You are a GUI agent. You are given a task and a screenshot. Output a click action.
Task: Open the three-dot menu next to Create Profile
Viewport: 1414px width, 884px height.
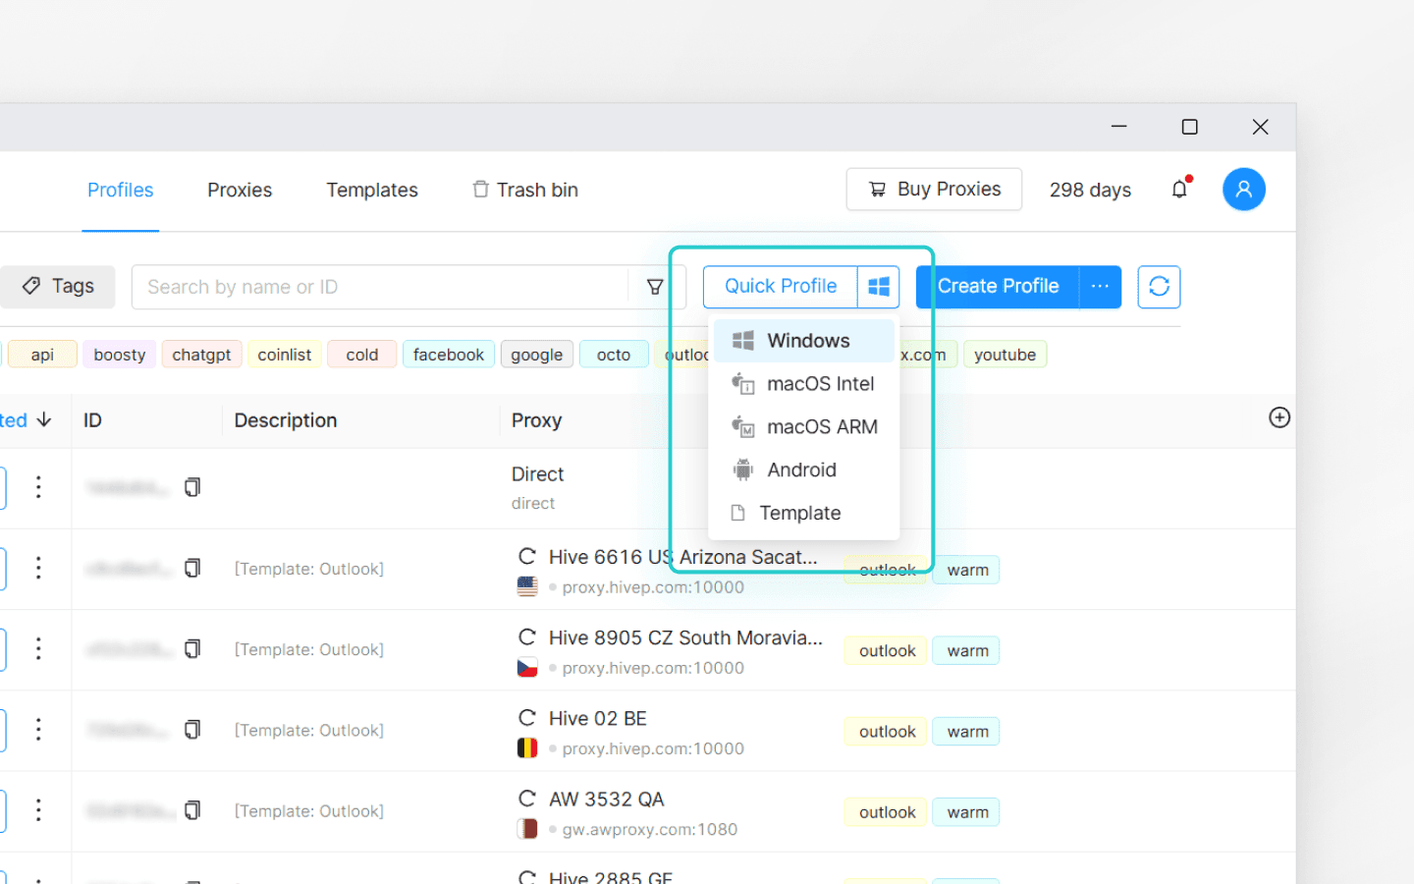(x=1099, y=287)
